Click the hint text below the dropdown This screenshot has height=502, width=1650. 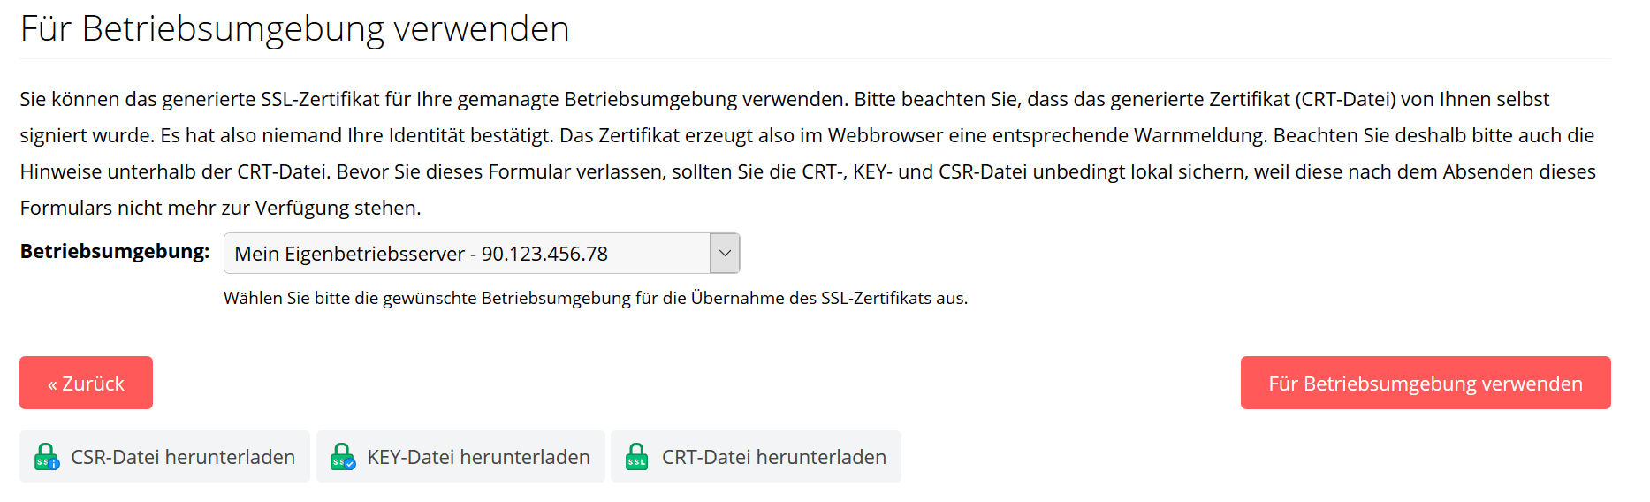click(x=596, y=299)
